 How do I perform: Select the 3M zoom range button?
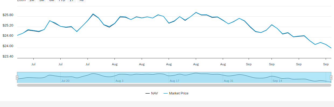coord(42,1)
